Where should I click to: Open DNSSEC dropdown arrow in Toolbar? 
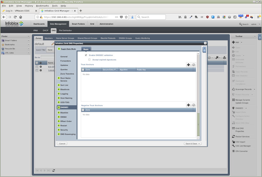point(246,108)
